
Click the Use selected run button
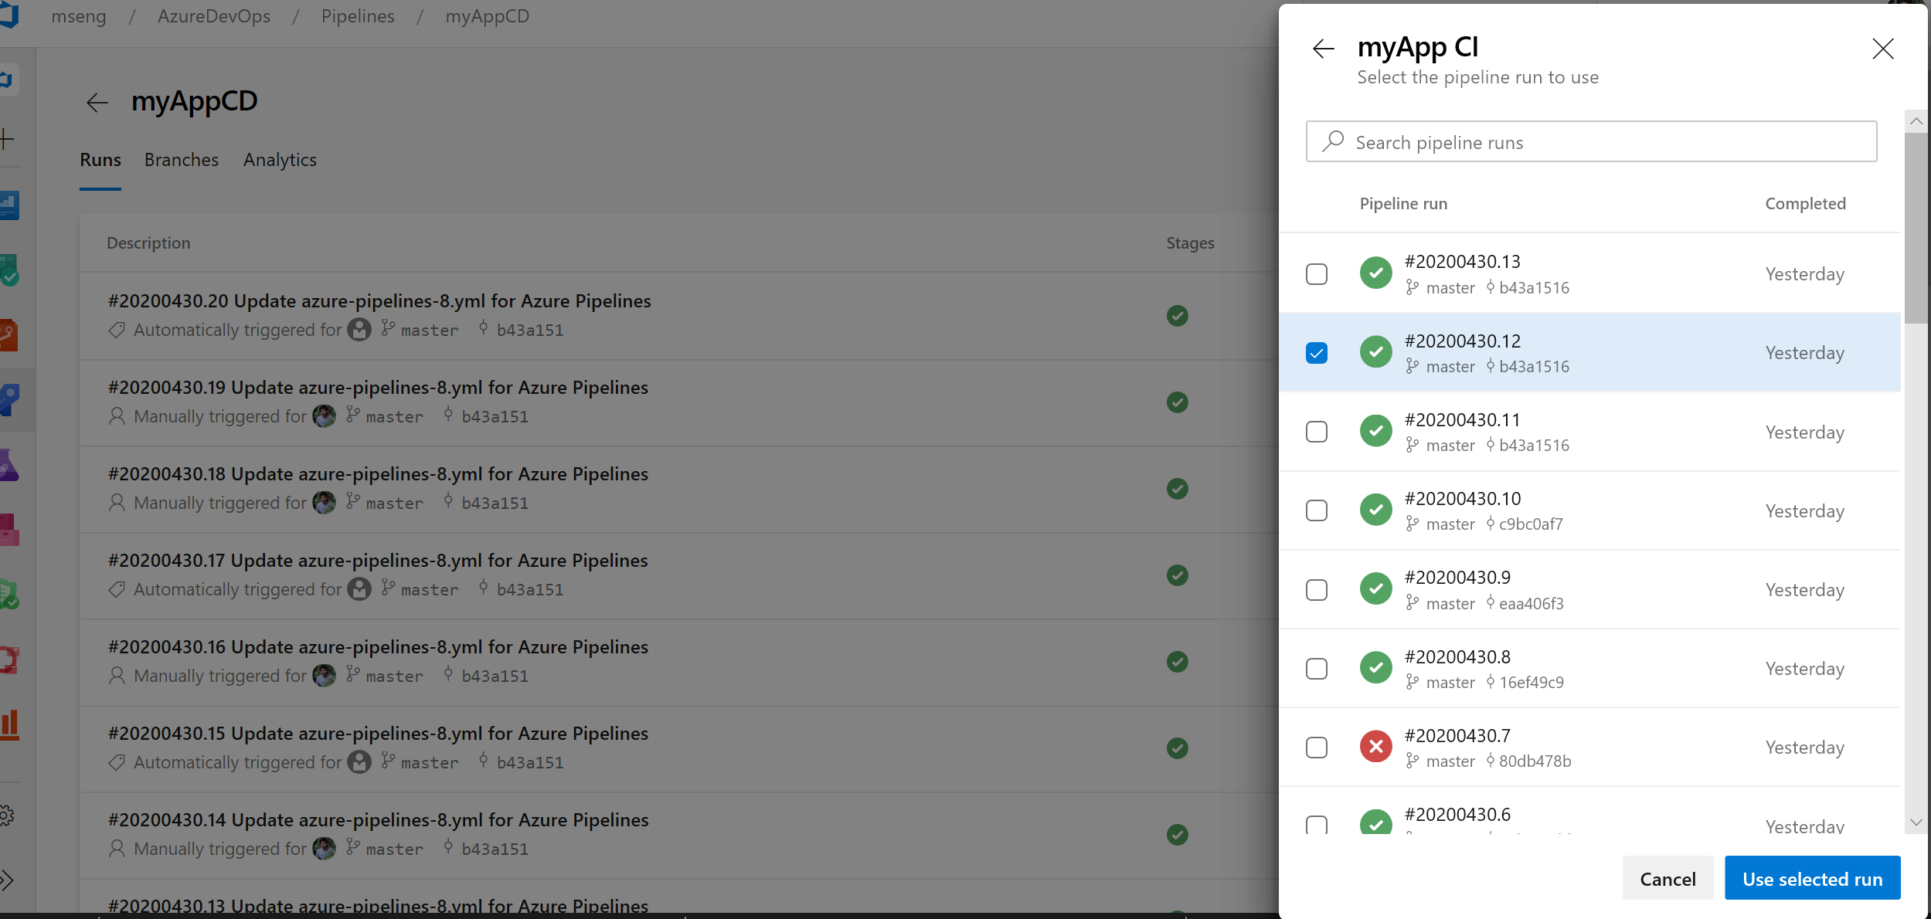click(1813, 878)
